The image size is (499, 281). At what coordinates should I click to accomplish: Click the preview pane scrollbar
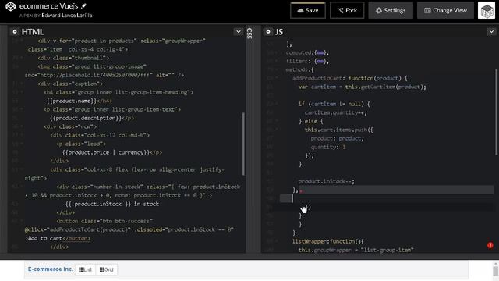pos(496,271)
